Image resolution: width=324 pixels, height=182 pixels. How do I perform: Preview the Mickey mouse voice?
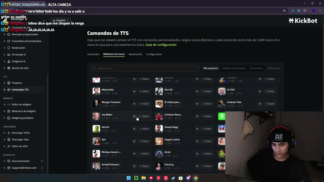point(134,154)
